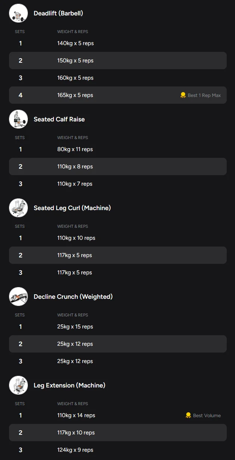Open the Deadlift (Barbell) exercise thumbnail
Image resolution: width=235 pixels, height=460 pixels.
[x=18, y=13]
